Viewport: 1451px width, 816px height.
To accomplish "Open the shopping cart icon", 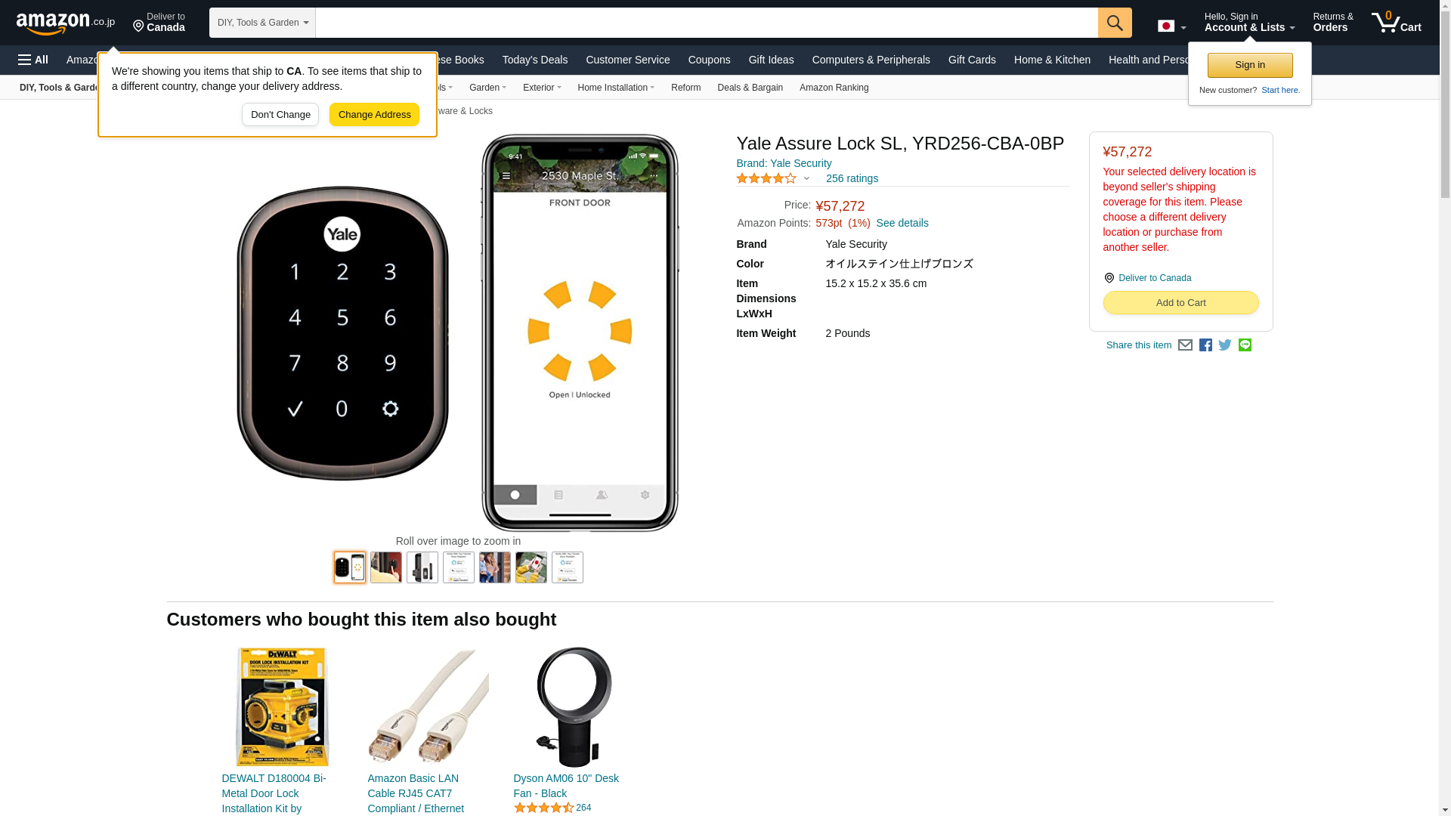I will point(1397,23).
